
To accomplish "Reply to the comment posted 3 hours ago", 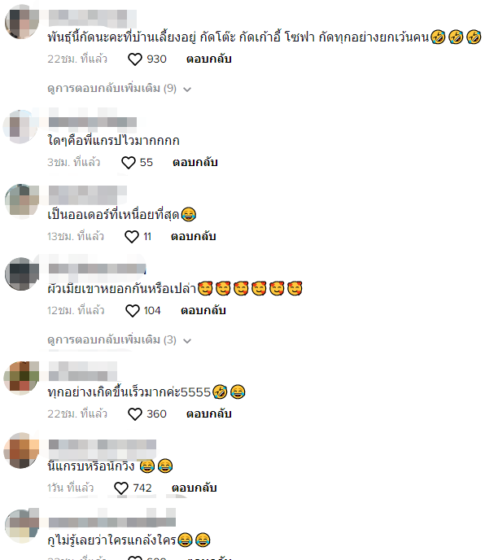I will pyautogui.click(x=195, y=163).
